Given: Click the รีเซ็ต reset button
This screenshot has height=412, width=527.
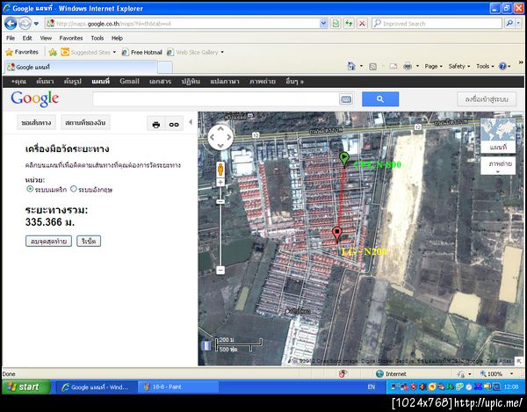Looking at the screenshot, I should pyautogui.click(x=89, y=241).
